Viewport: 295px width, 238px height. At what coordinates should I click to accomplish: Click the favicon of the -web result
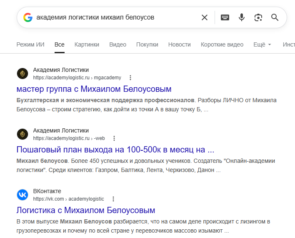pos(22,134)
